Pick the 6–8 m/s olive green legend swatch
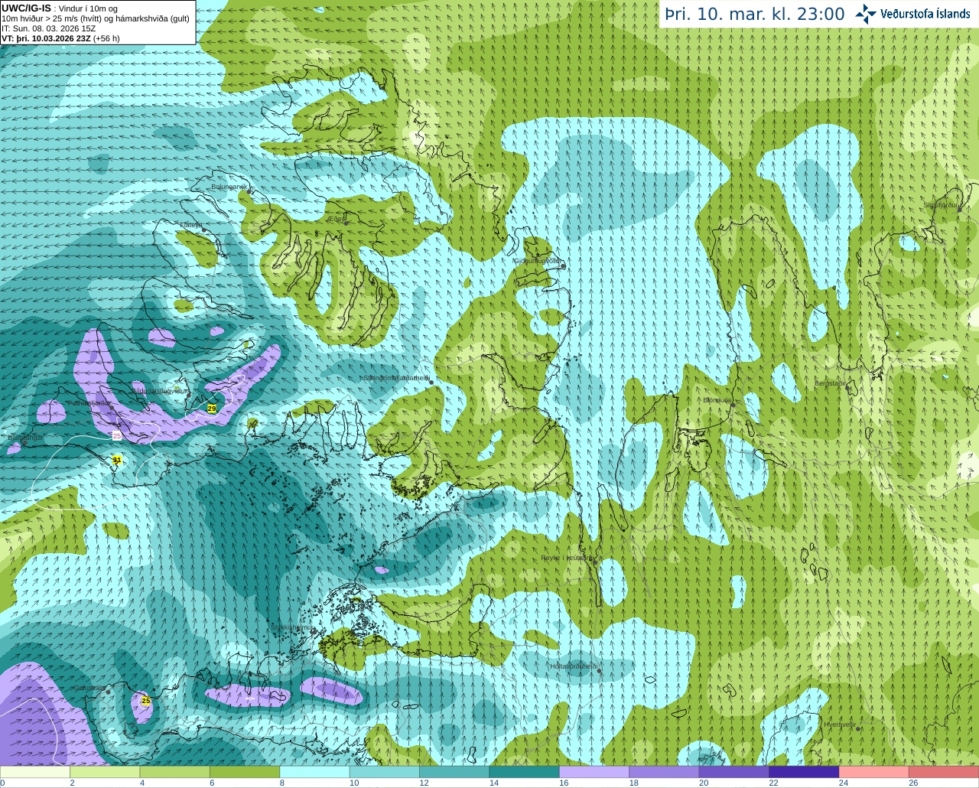 tap(245, 772)
